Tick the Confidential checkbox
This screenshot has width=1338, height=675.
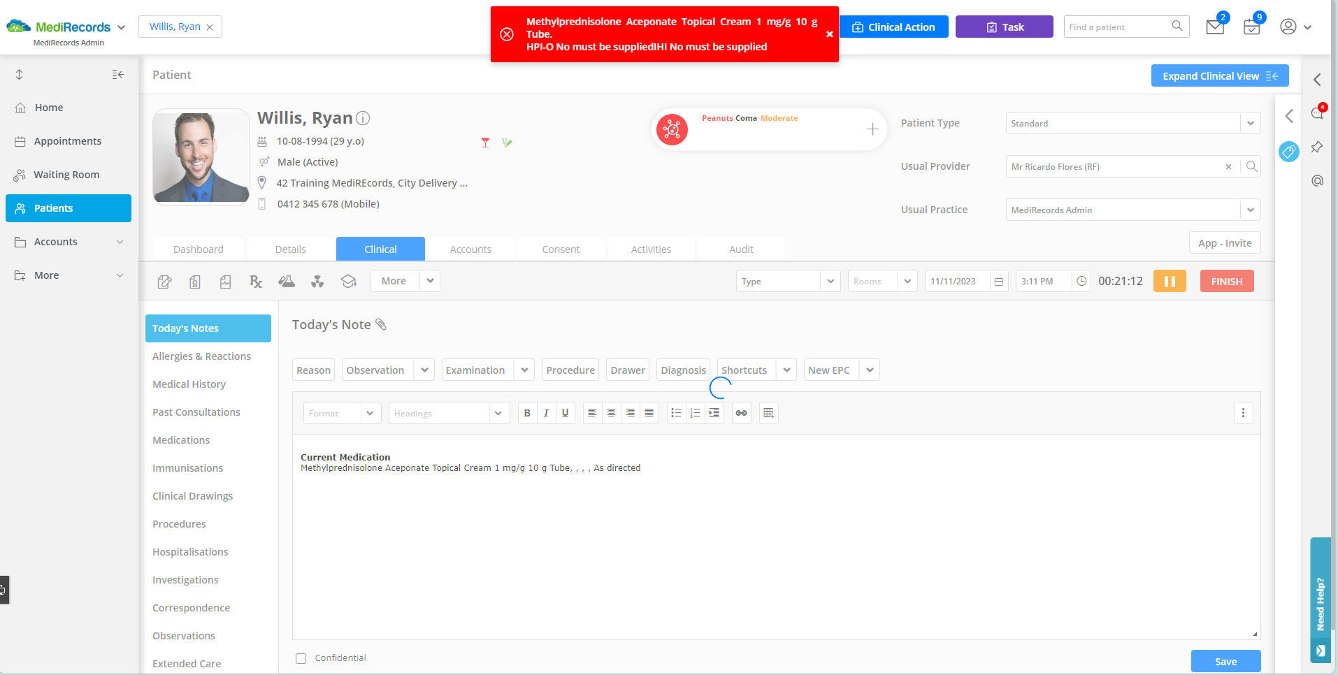click(301, 658)
